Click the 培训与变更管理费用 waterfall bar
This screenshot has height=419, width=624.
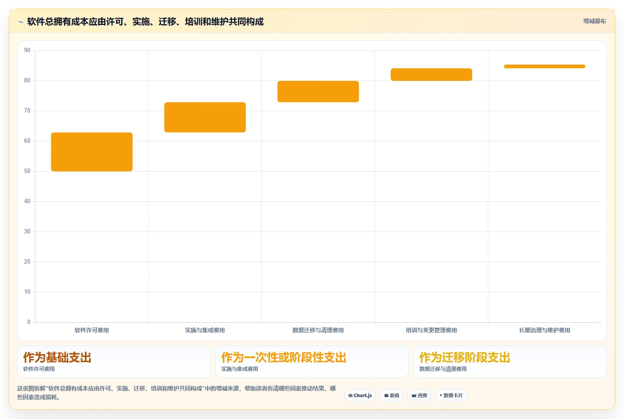(x=431, y=74)
